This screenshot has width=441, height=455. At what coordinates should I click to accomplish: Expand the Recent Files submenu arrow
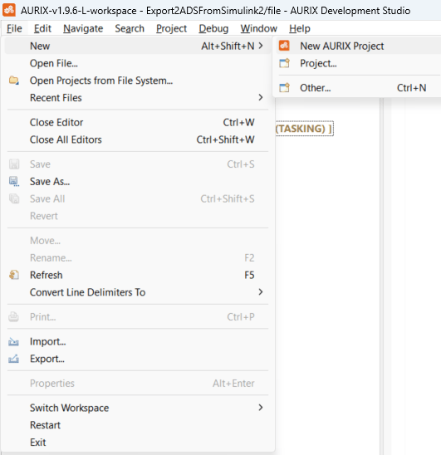pyautogui.click(x=261, y=97)
